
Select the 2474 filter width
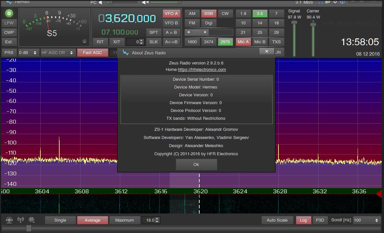[209, 42]
